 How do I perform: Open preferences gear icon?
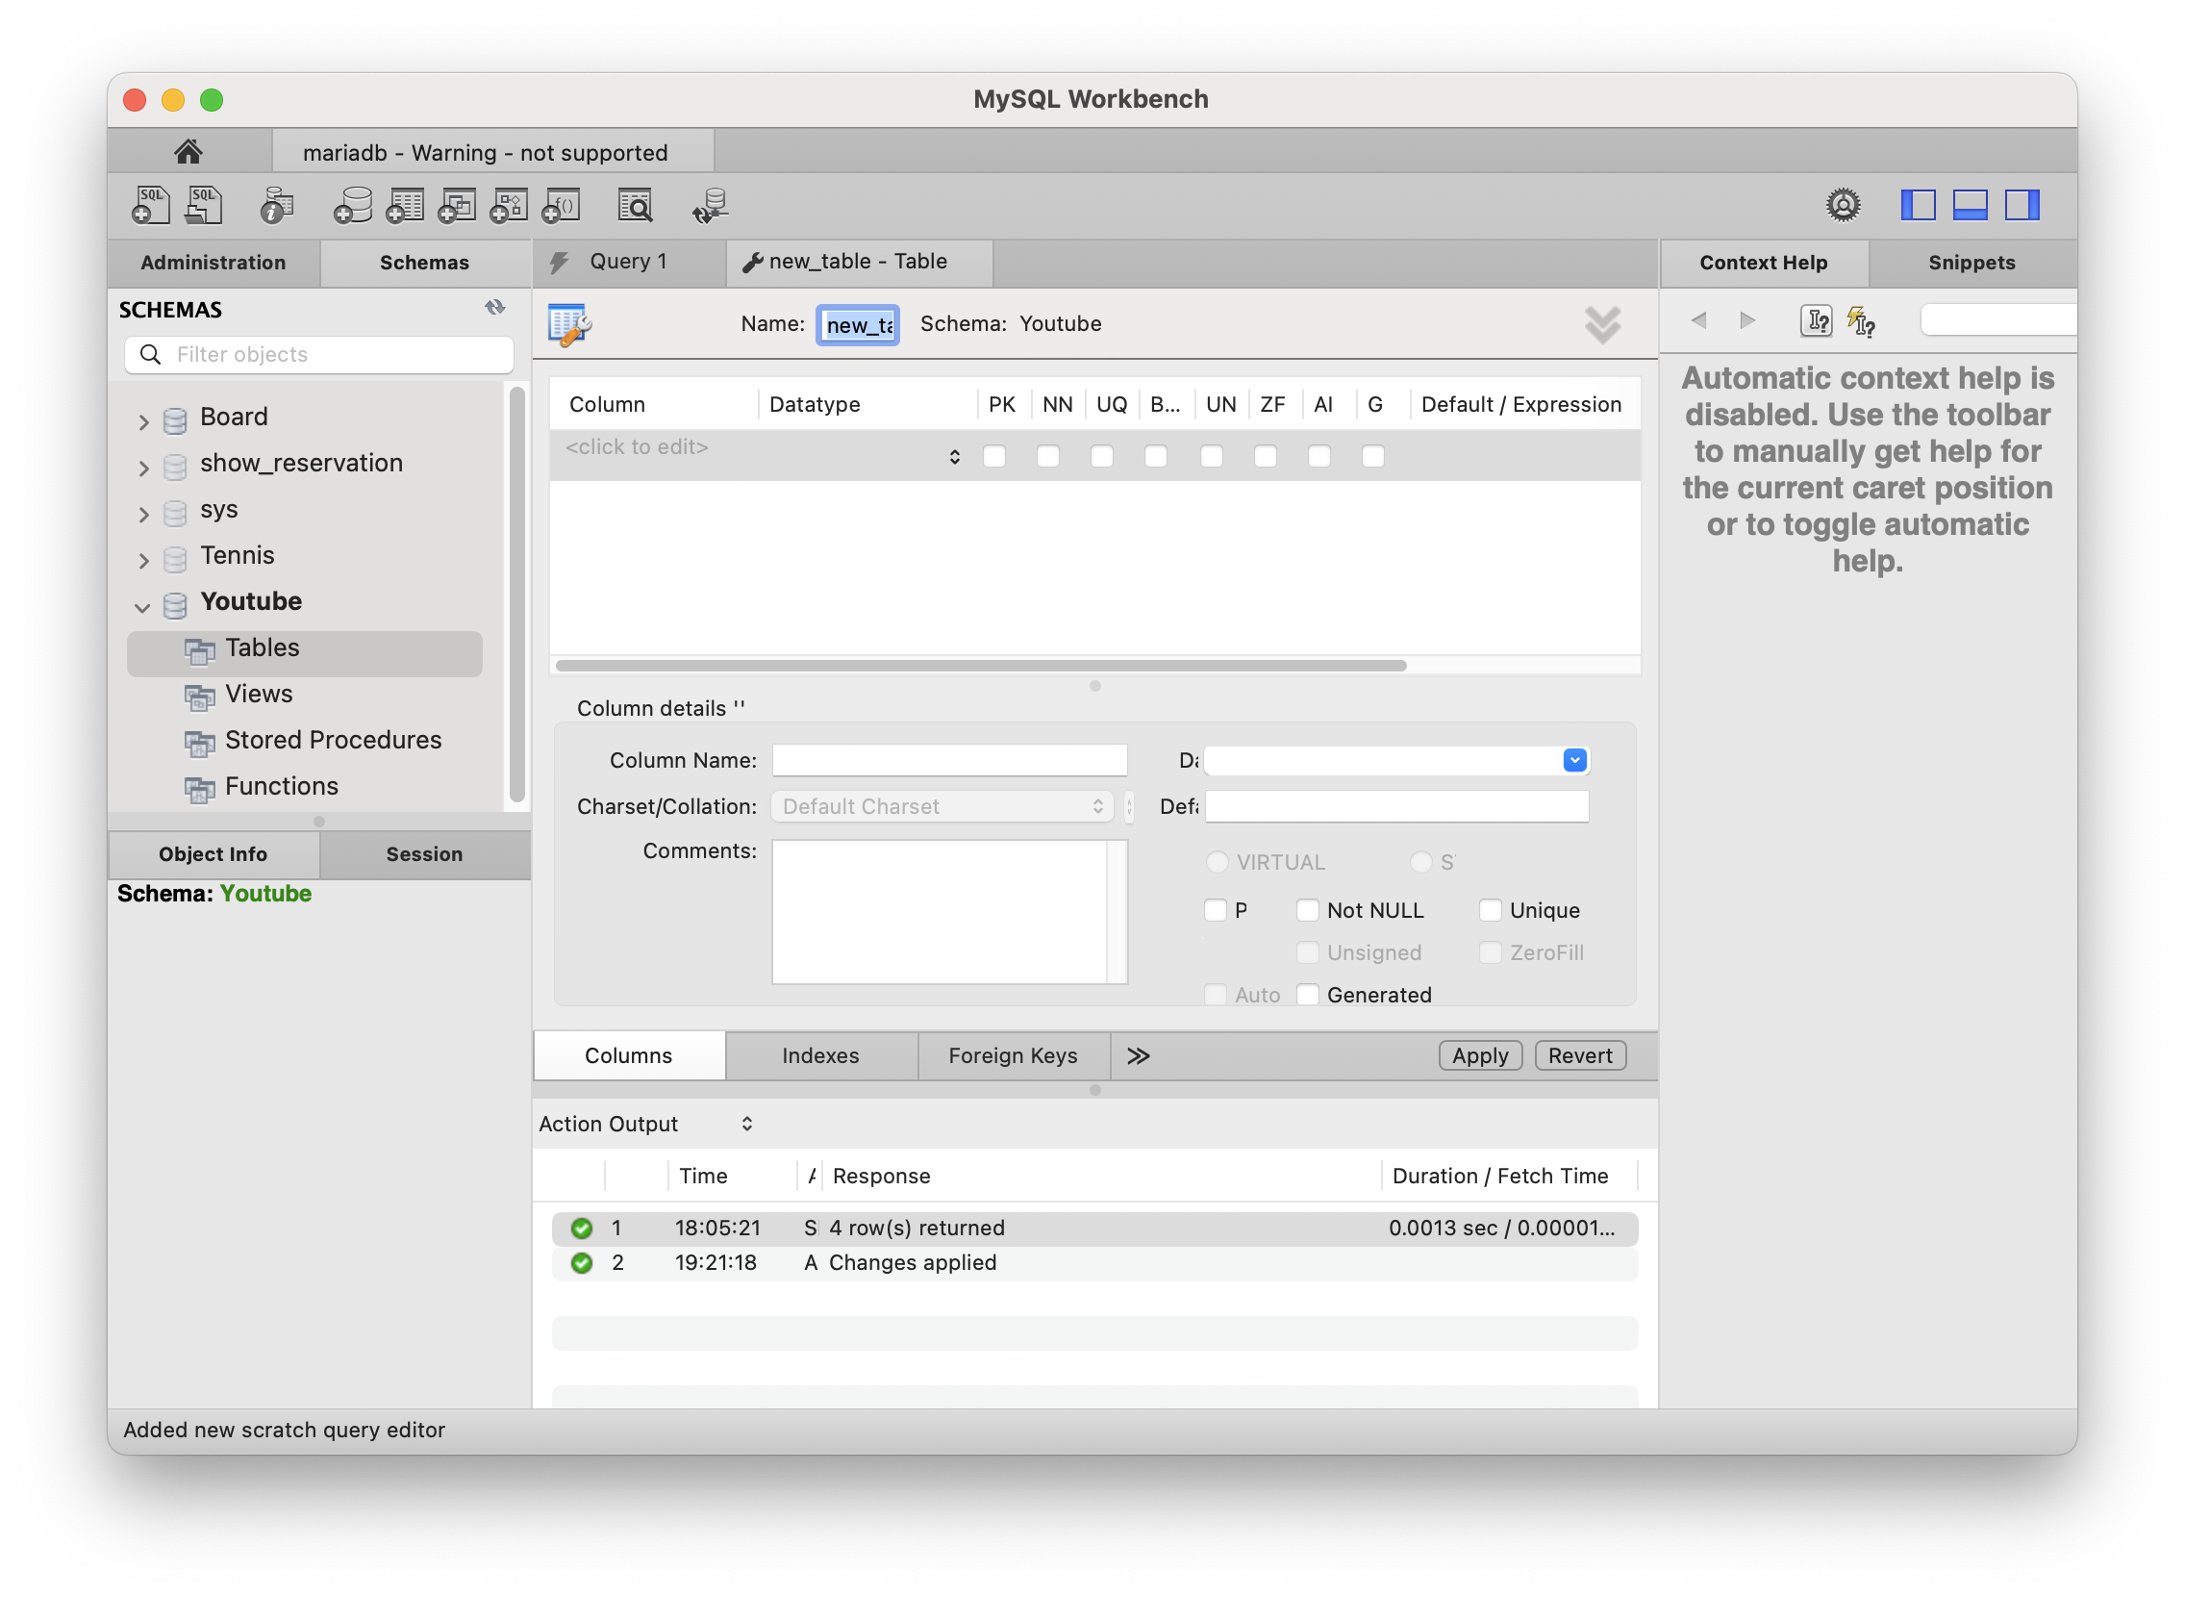pos(1845,205)
